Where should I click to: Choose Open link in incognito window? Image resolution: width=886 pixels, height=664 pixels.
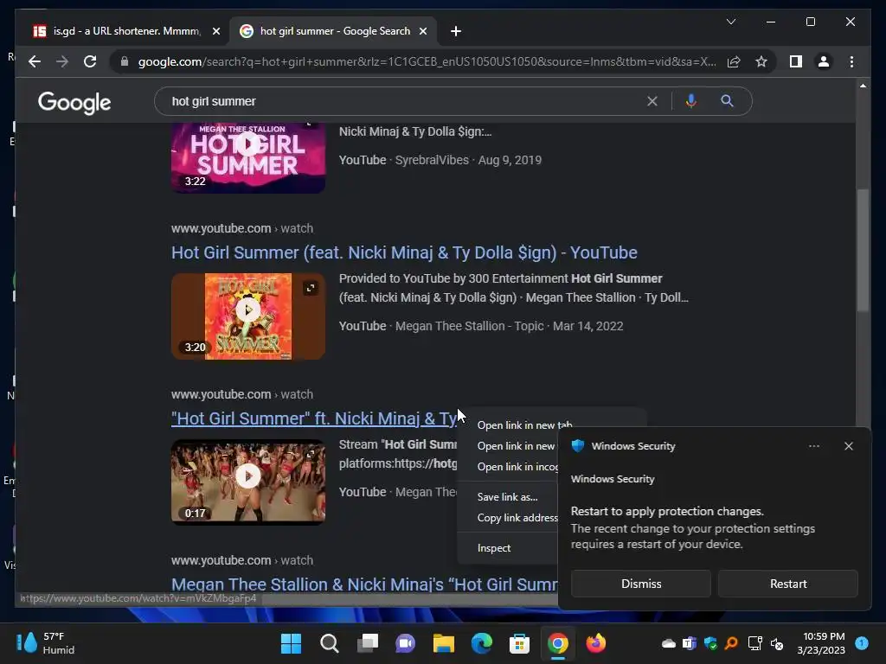tap(517, 467)
